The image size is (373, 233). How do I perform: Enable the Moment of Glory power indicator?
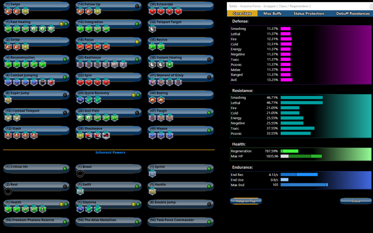209,77
